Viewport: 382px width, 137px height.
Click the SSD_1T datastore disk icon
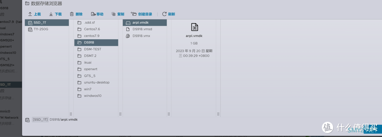30,23
